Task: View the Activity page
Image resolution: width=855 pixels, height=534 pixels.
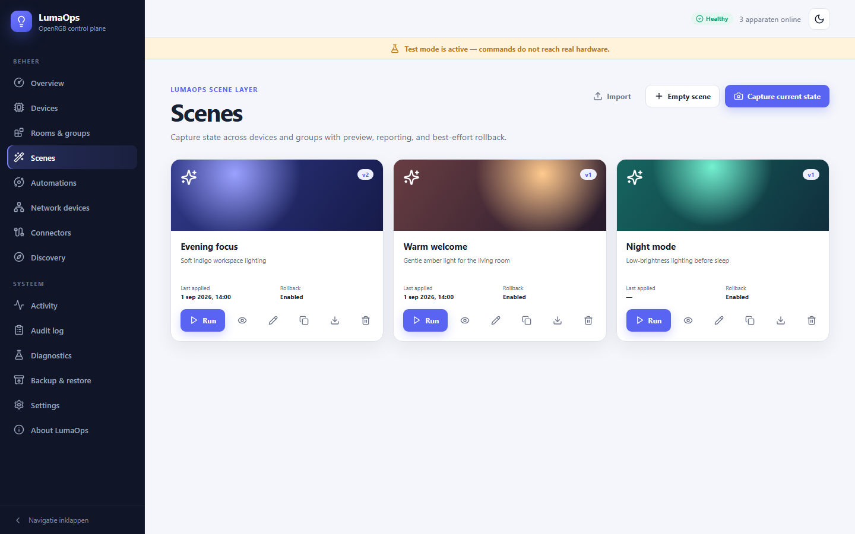Action: [x=72, y=306]
